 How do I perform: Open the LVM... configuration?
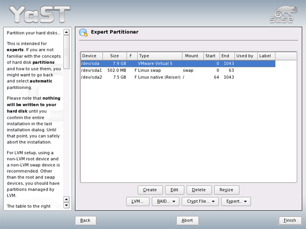pyautogui.click(x=138, y=202)
